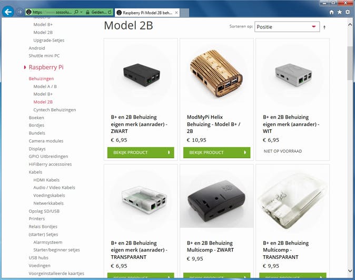Open black eigen merk case product image
The width and height of the screenshot is (355, 280).
(x=141, y=75)
